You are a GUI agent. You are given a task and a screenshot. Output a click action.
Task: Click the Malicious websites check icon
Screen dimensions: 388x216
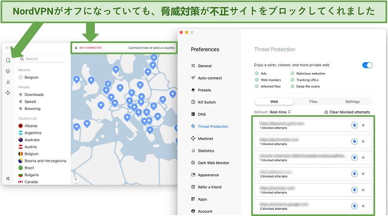pyautogui.click(x=292, y=73)
